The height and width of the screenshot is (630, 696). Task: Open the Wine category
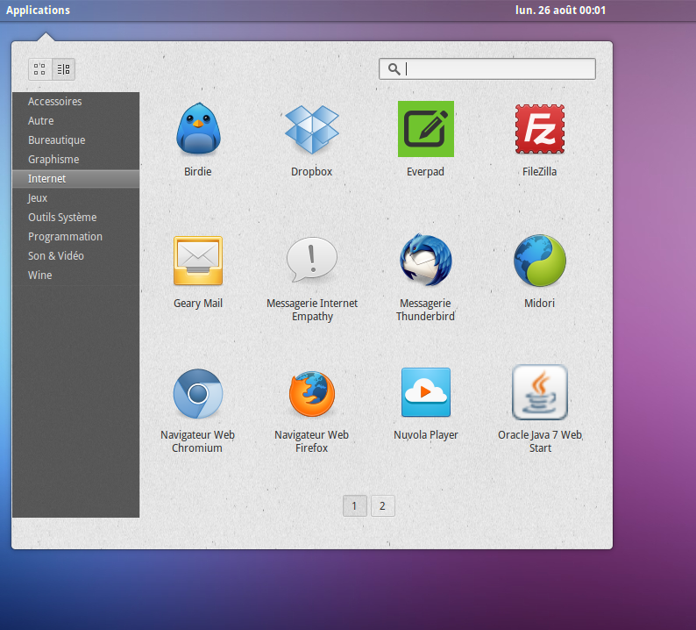[x=76, y=275]
